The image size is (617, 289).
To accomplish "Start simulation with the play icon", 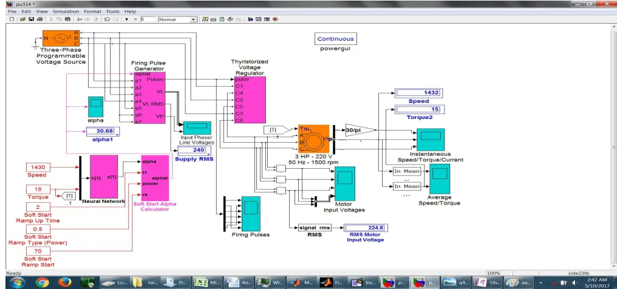I will [127, 19].
